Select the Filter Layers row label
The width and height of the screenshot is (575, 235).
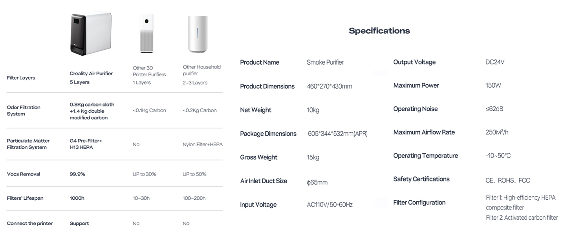tap(21, 78)
